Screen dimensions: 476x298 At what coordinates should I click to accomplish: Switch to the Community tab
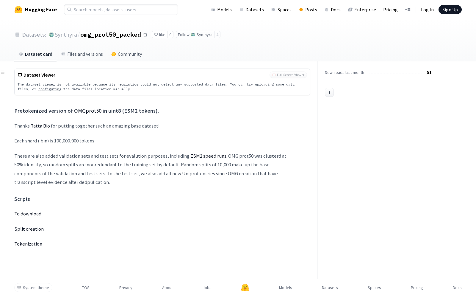point(127,54)
